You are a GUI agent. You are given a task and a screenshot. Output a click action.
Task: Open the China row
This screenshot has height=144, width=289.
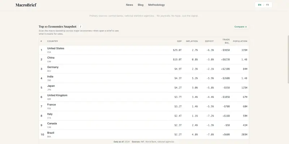pos(144,60)
